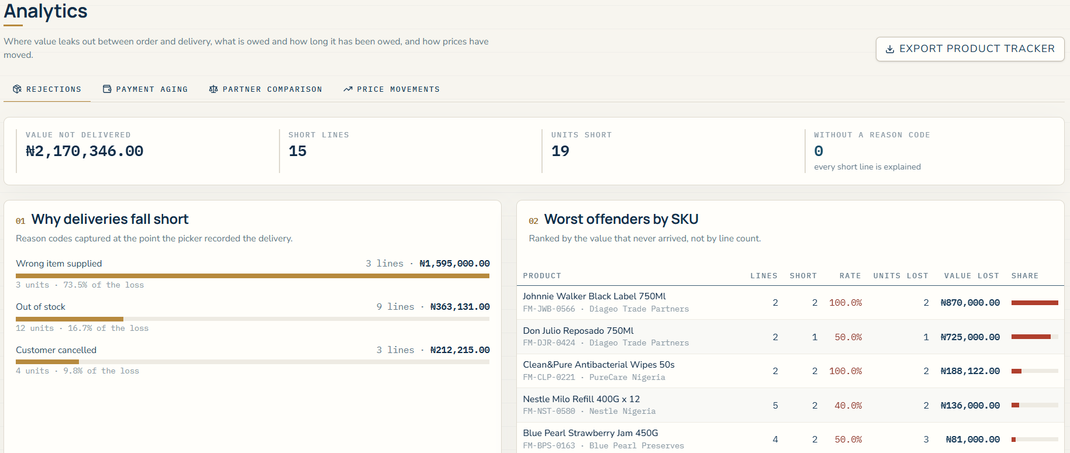Click SKU code FM-JWB-0566

(x=549, y=309)
